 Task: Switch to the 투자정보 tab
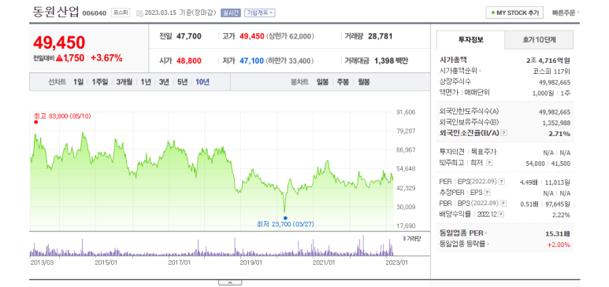[470, 40]
